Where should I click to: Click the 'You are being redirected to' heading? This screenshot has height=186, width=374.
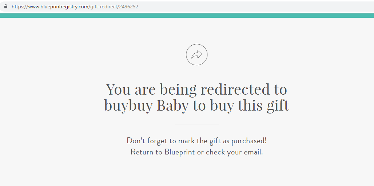coord(196,89)
